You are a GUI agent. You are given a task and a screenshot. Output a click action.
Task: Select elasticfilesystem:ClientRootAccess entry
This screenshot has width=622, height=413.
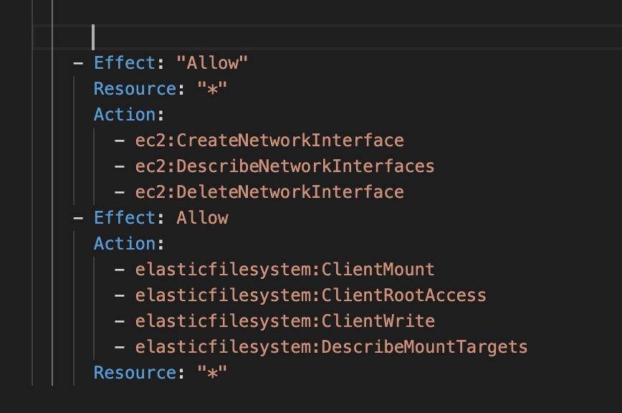click(x=310, y=295)
